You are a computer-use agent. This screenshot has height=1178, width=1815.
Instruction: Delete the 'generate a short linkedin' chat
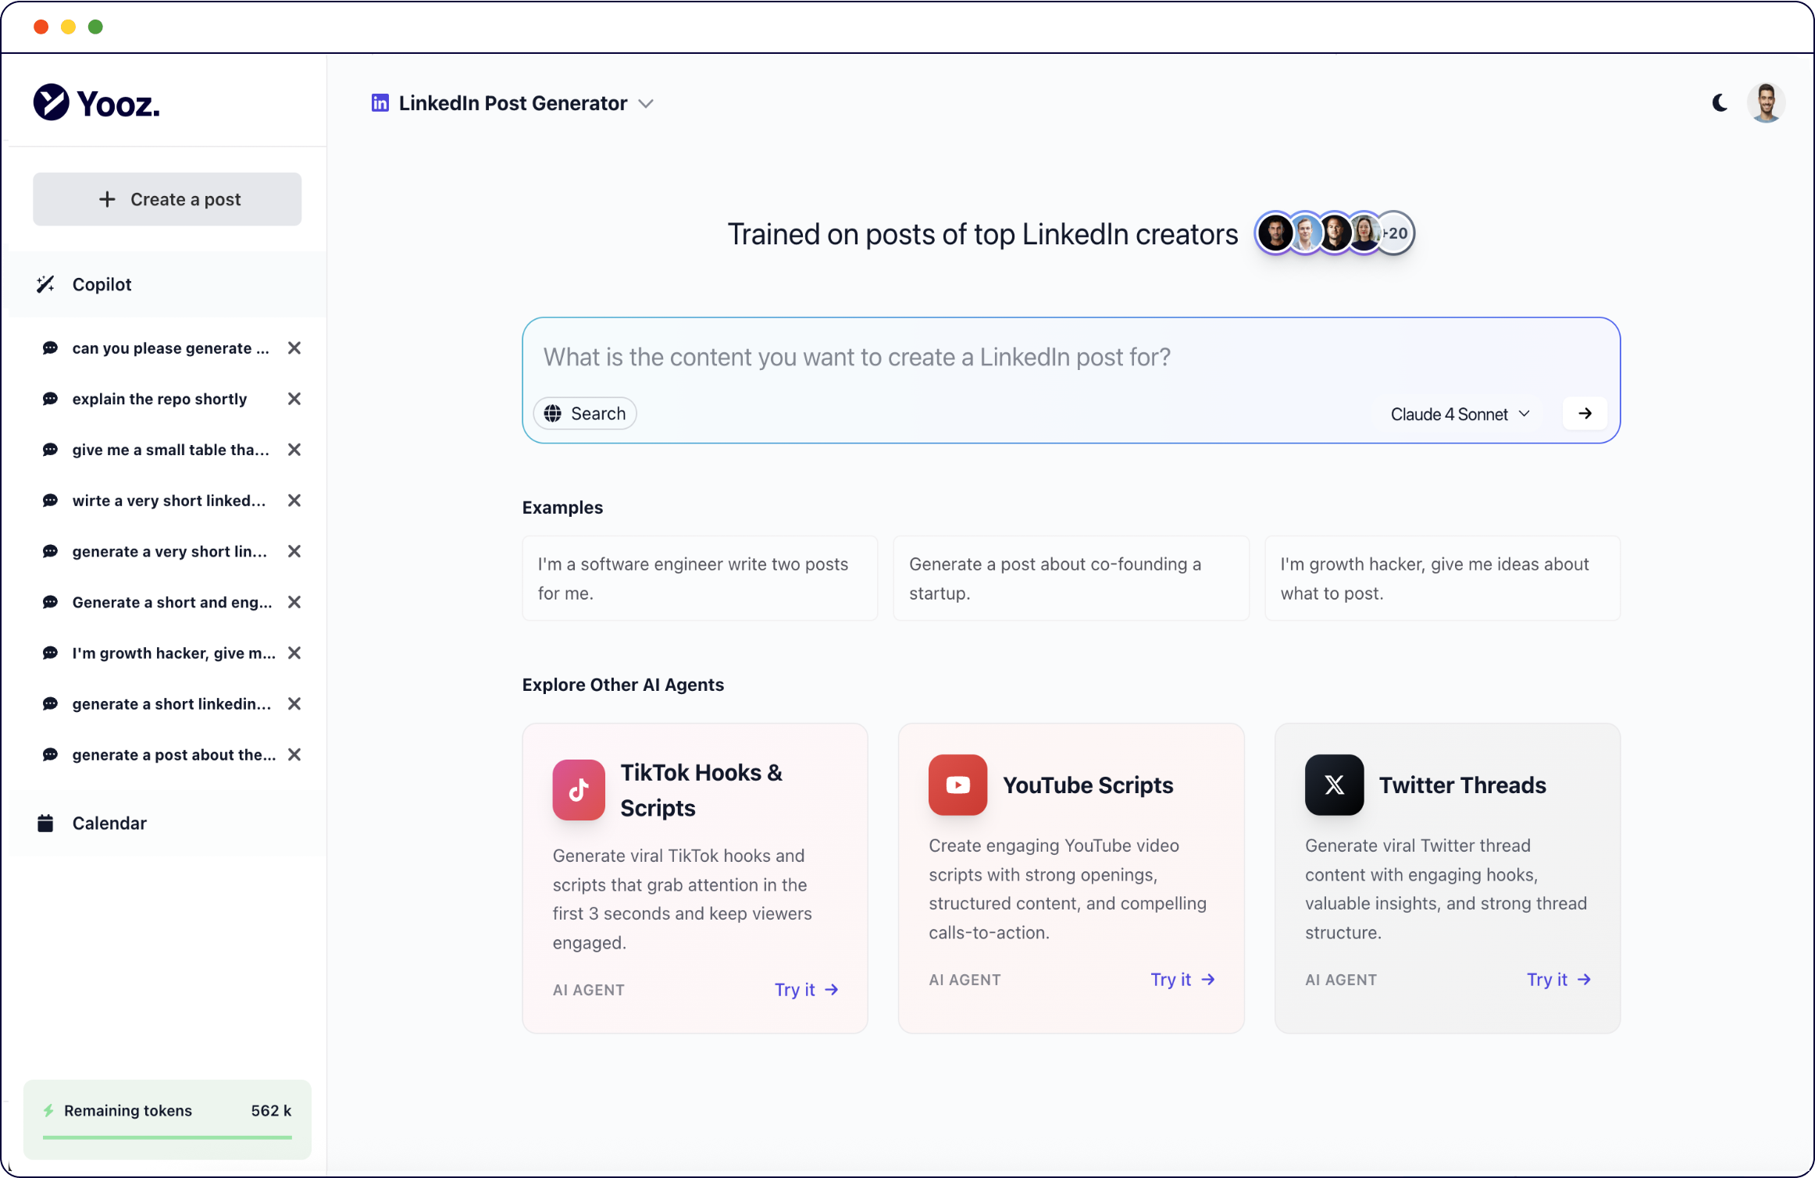click(x=294, y=703)
